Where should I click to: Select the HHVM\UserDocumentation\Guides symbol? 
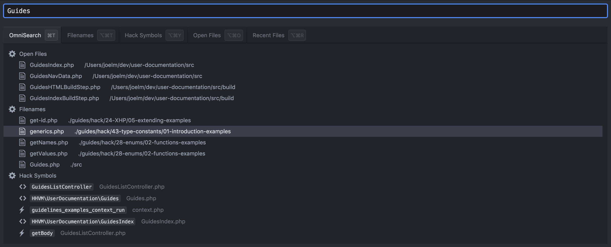coord(75,198)
